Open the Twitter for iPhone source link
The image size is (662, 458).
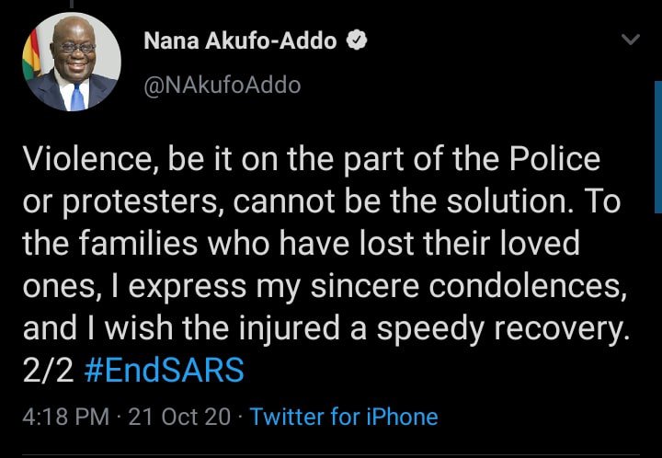click(x=344, y=417)
